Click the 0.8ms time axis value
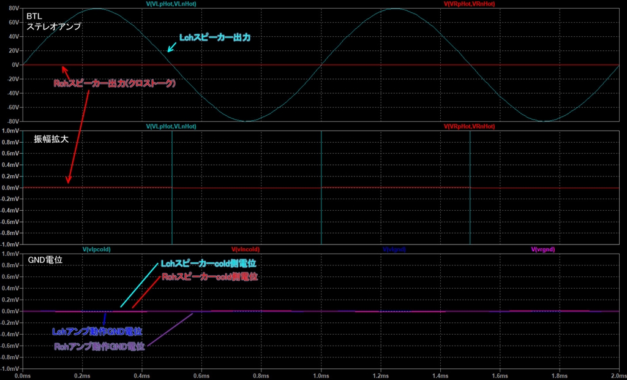This screenshot has height=380, width=627. coord(261,376)
